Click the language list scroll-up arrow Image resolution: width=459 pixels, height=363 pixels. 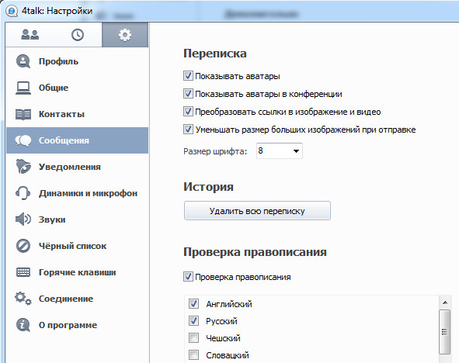pos(445,302)
